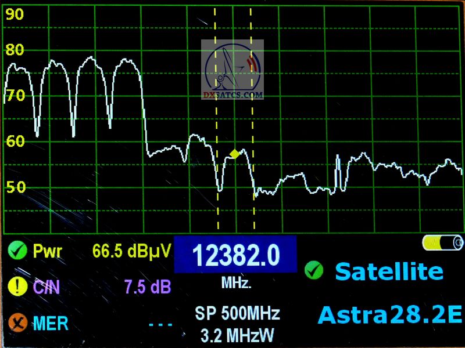Click the green checkmark next to Satellite
The height and width of the screenshot is (348, 465).
pyautogui.click(x=314, y=271)
